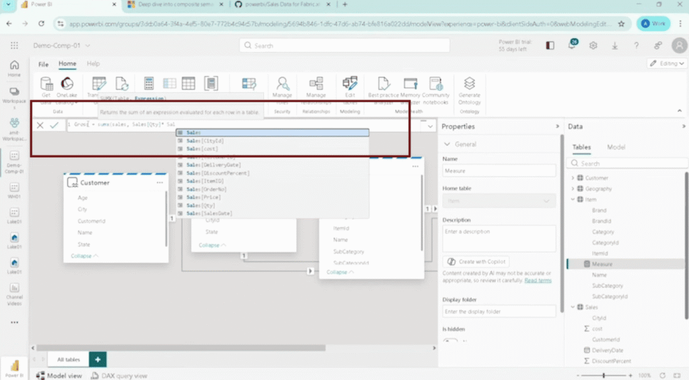Open the Customer table options ellipsis
Image resolution: width=689 pixels, height=380 pixels.
(x=160, y=183)
